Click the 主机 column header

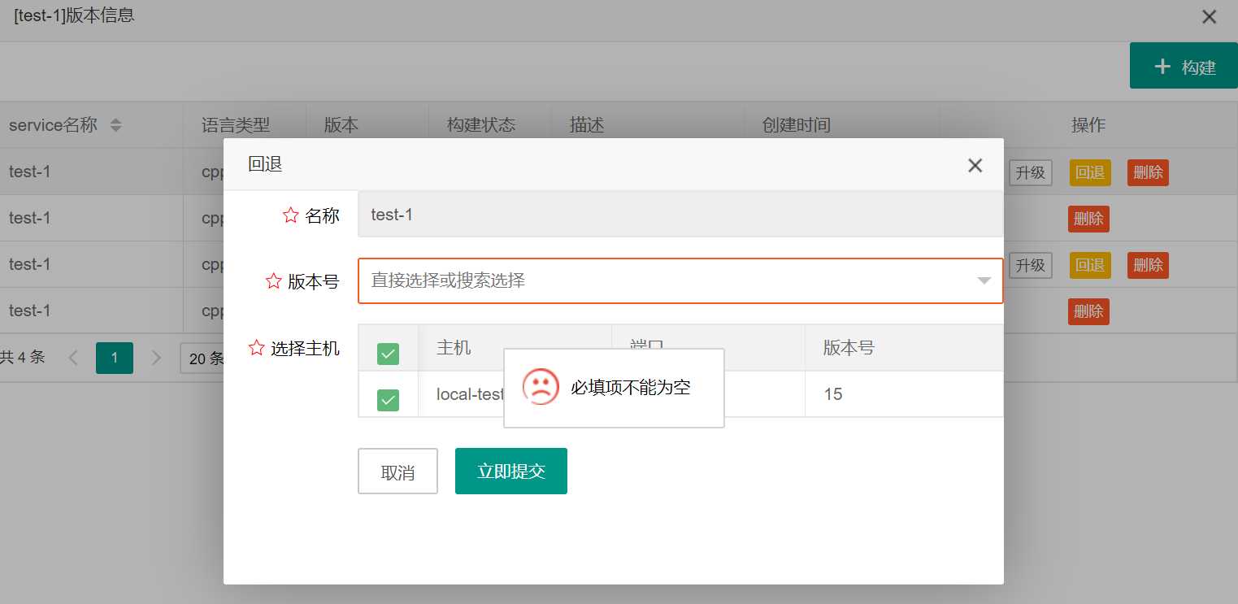tap(454, 348)
